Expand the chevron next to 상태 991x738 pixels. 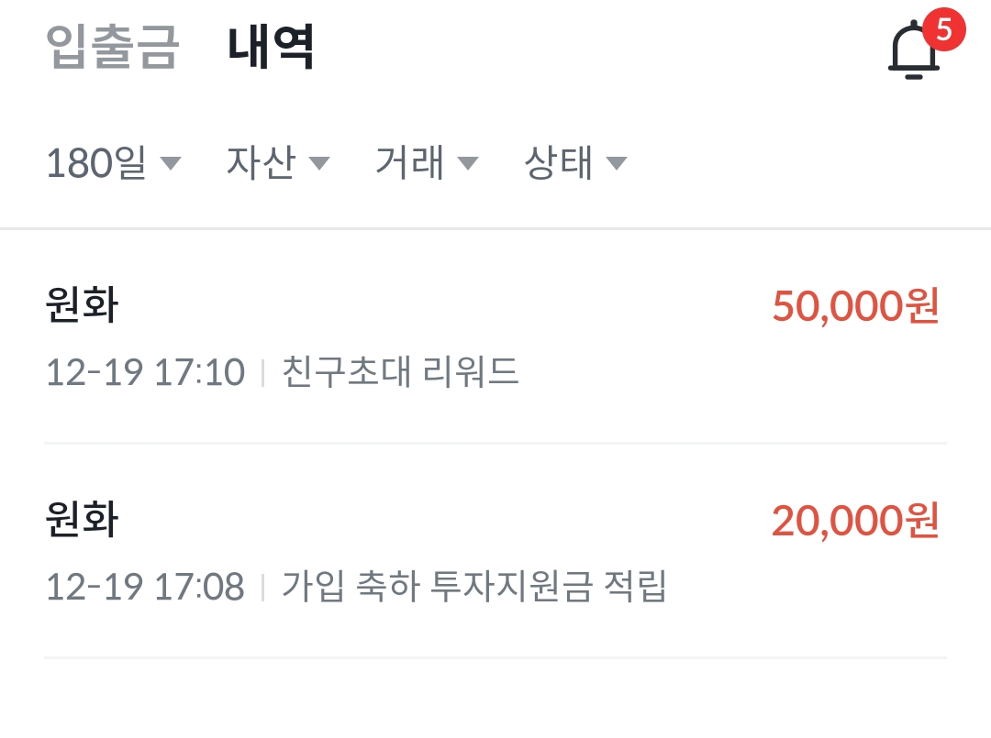click(x=617, y=163)
